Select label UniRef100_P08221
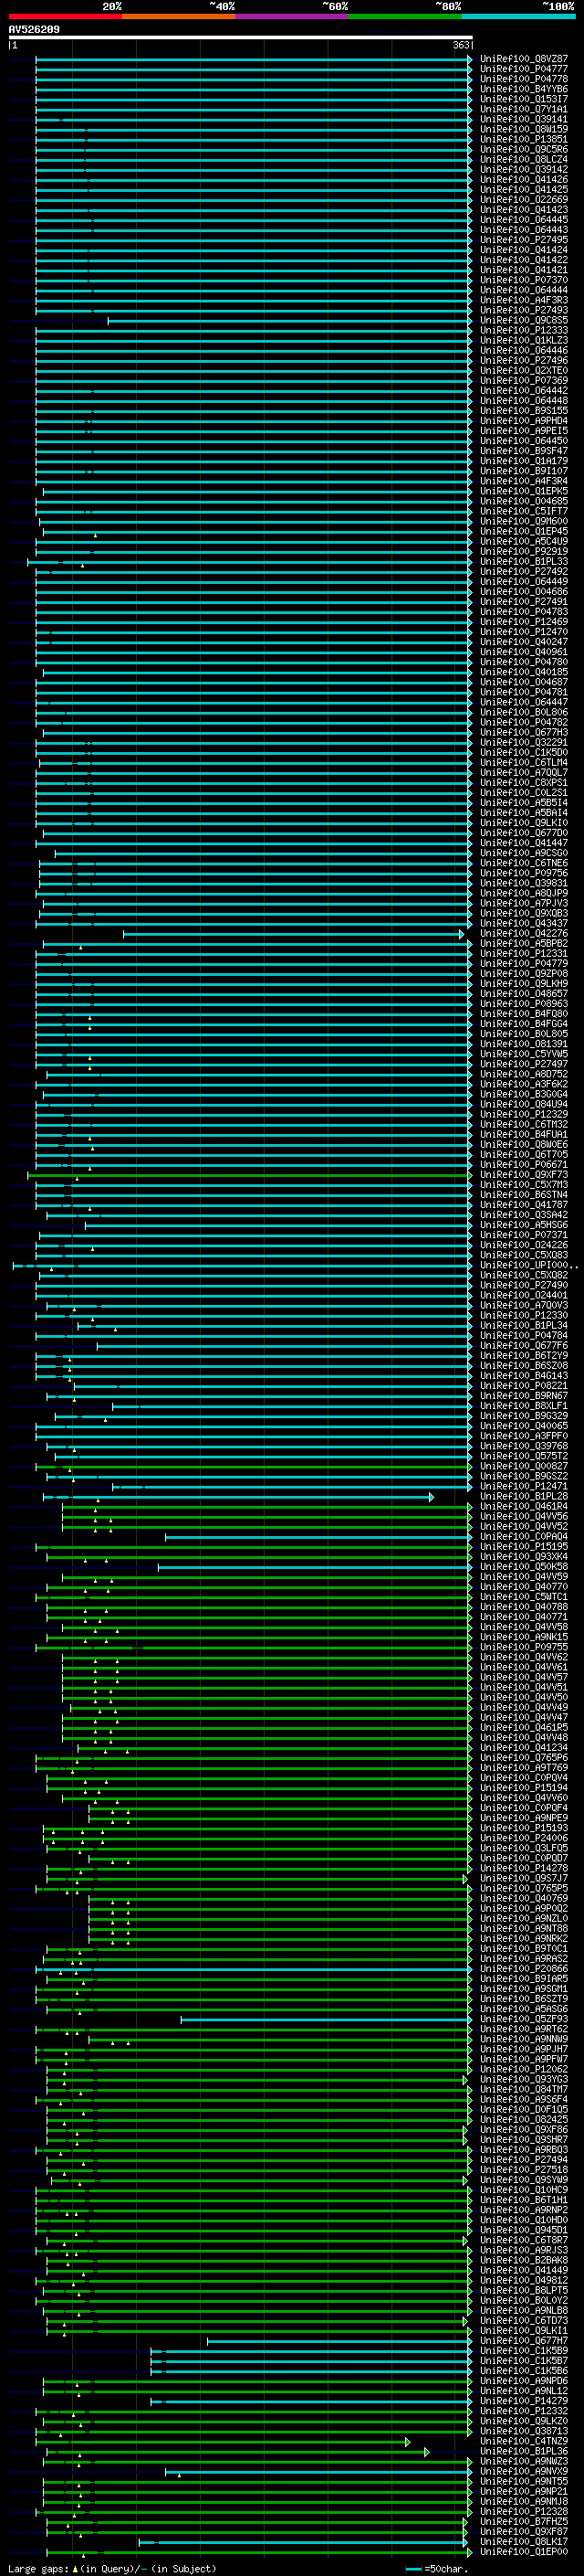Screen dimensions: 584x2576 tap(523, 1386)
